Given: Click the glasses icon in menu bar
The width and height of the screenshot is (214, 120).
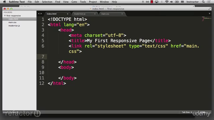Looking at the screenshot, I should coord(147,2).
